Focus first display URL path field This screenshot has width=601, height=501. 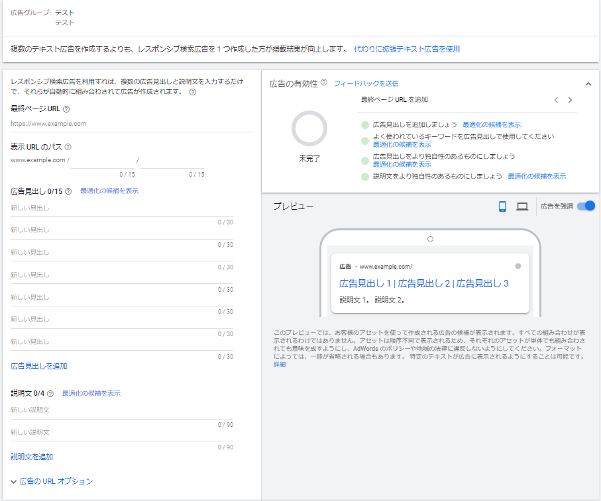tap(103, 161)
